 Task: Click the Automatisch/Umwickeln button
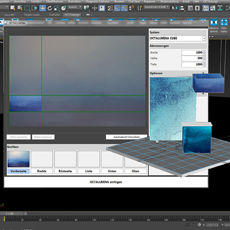126,137
